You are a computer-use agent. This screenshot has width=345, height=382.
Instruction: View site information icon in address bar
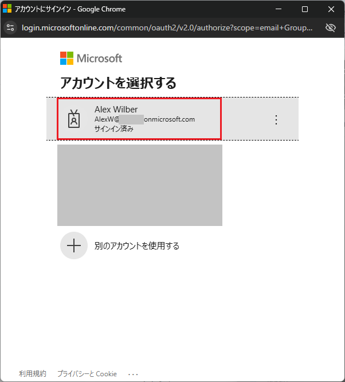[10, 28]
